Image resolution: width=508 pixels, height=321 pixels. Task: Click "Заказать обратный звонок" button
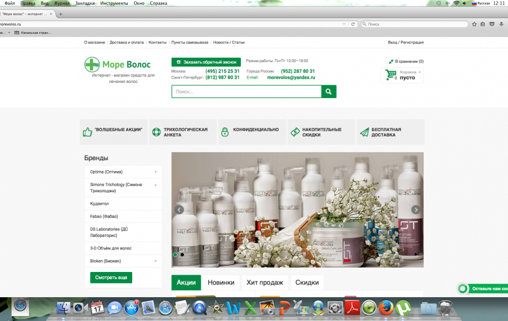tap(206, 62)
